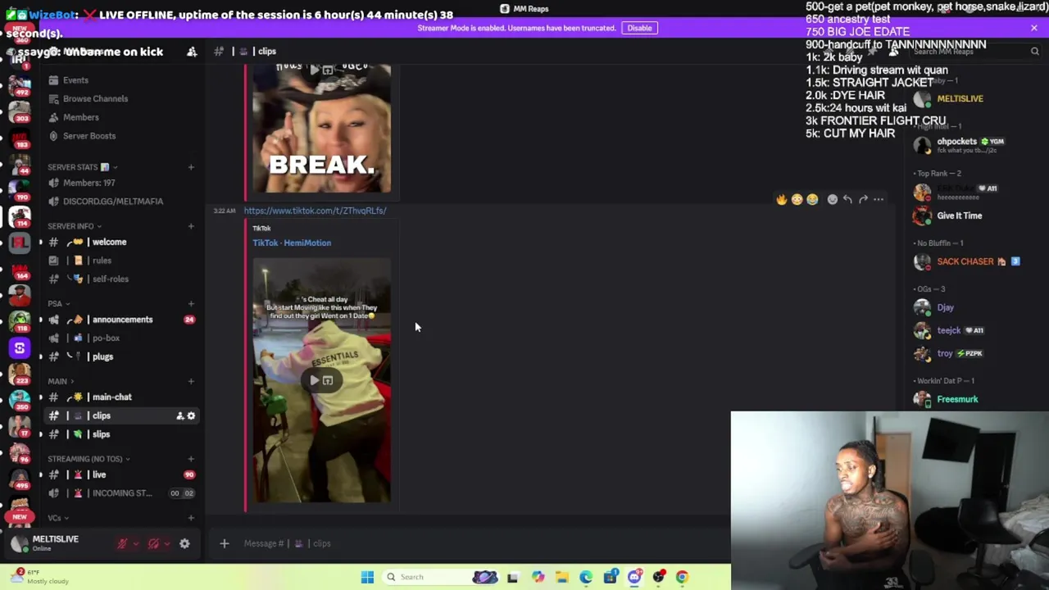Screen dimensions: 1049x590
Task: Go to the rules channel
Action: (120, 261)
